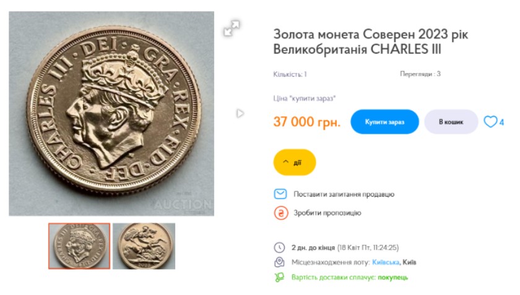Viewport: 520px width, 295px height.
Task: Add the lot to favorites with the heart
Action: pos(490,122)
